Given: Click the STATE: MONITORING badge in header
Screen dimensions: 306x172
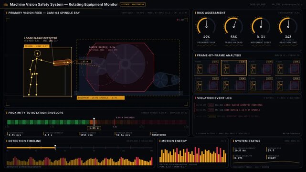Looking at the screenshot, I should 133,4.
